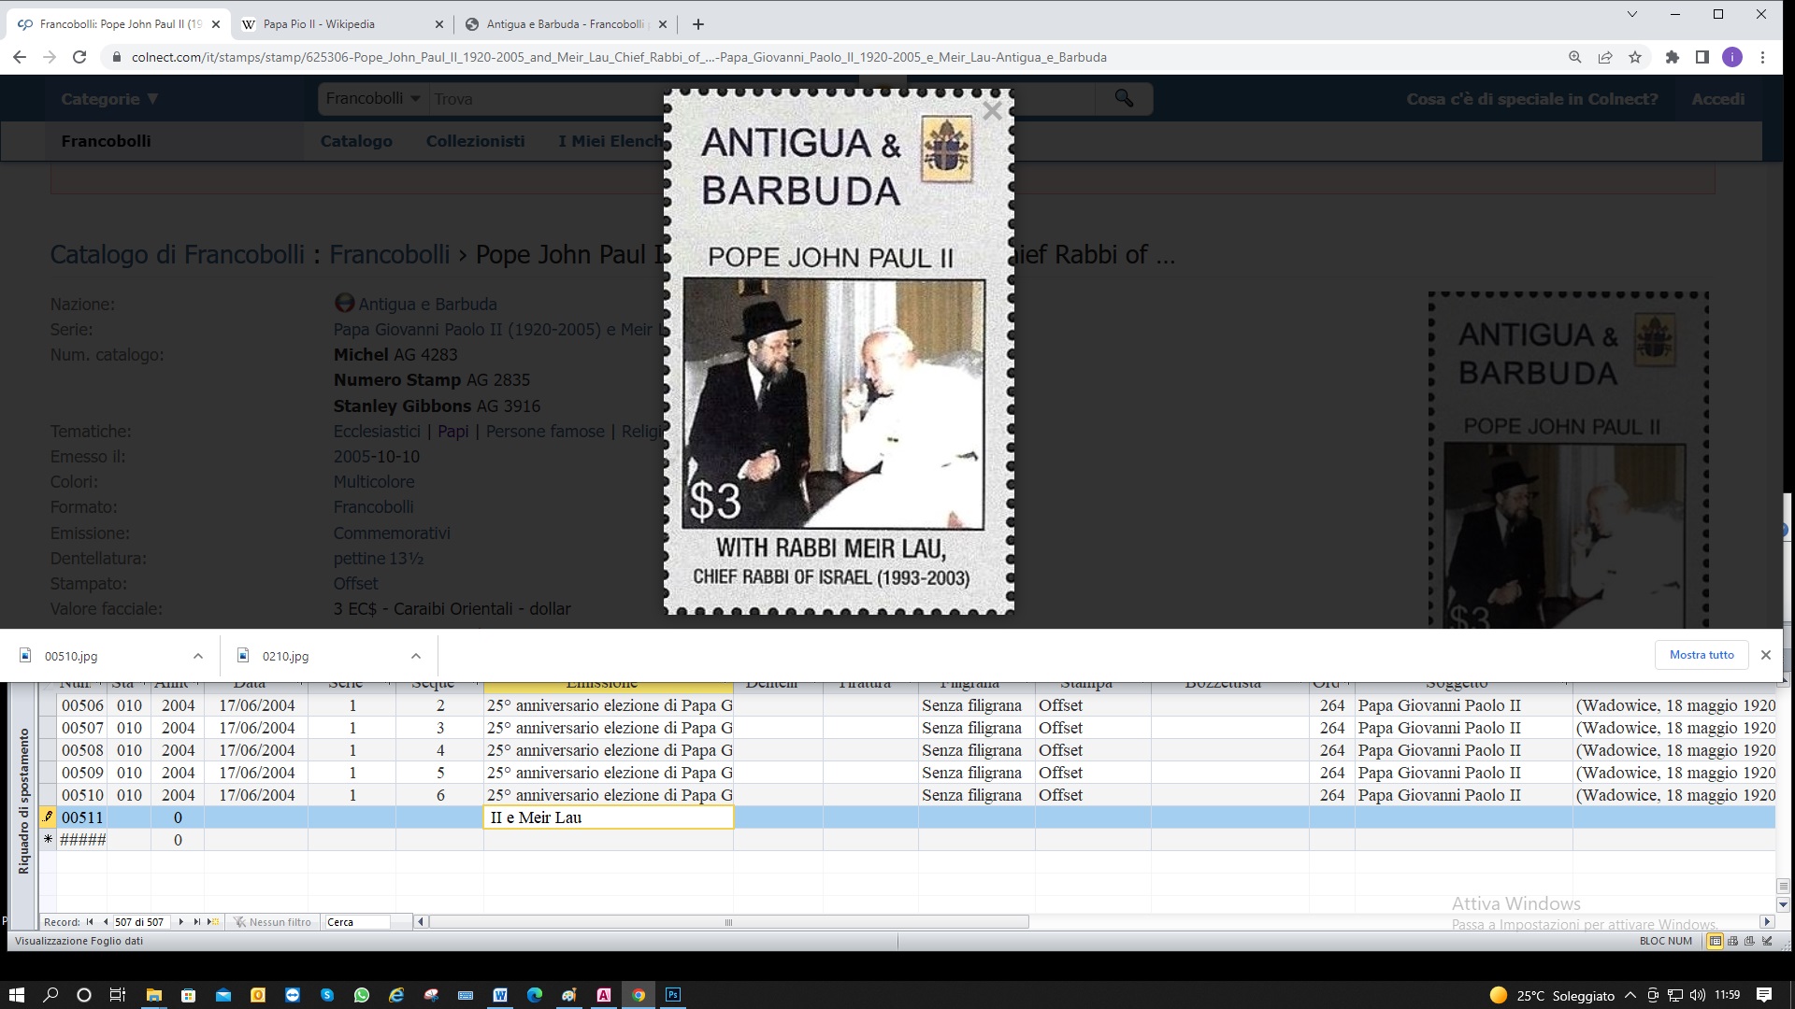Open the Antigua e Barbuda country link

[x=427, y=304]
